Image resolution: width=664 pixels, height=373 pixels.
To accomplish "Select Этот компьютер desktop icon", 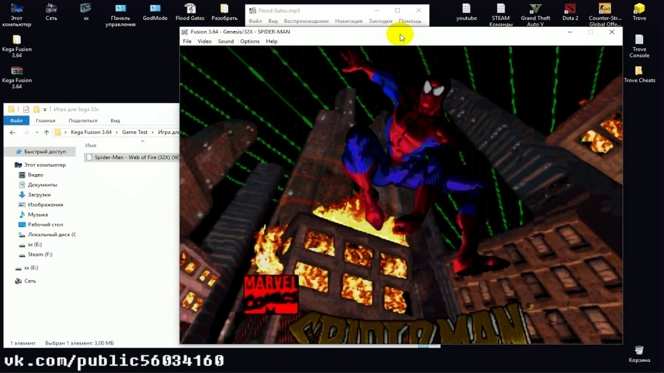I will click(x=17, y=15).
